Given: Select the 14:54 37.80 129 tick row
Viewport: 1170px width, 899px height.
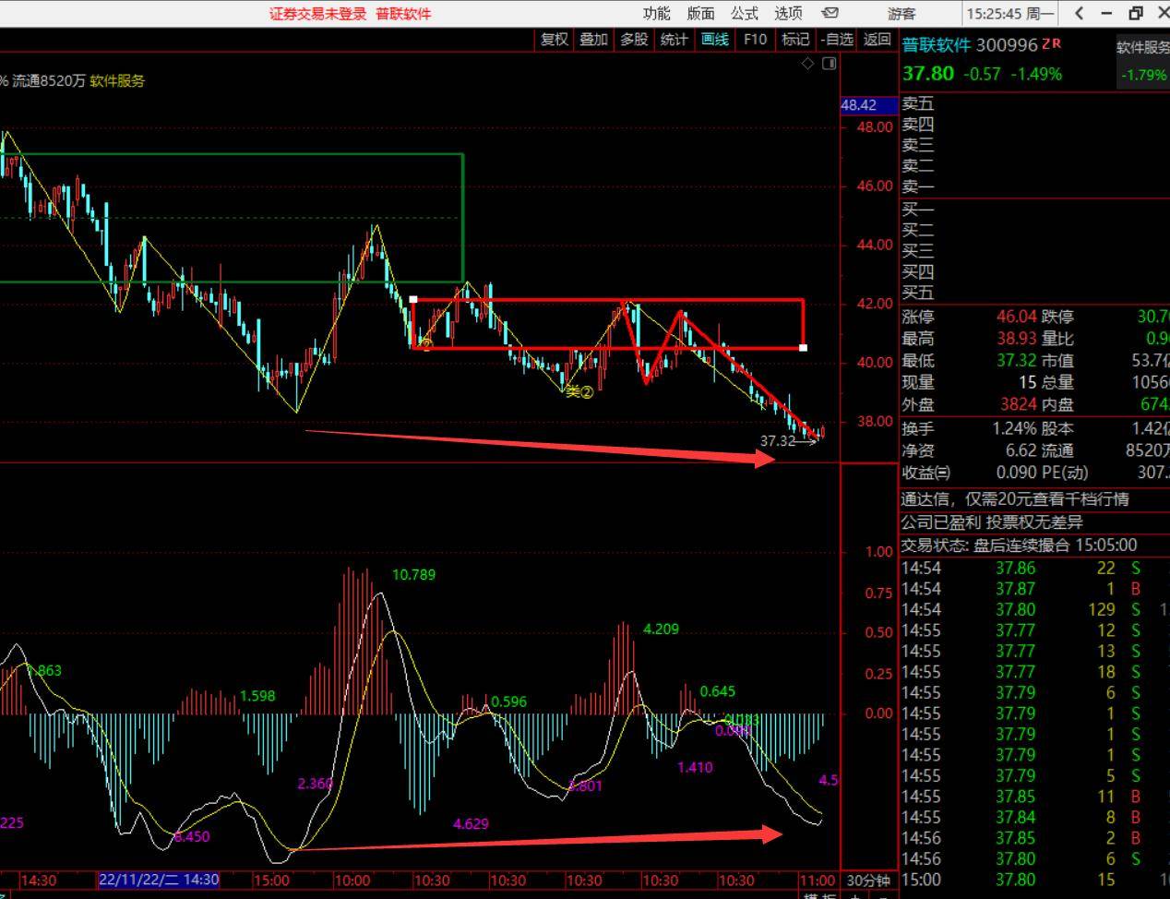Looking at the screenshot, I should coord(1035,609).
